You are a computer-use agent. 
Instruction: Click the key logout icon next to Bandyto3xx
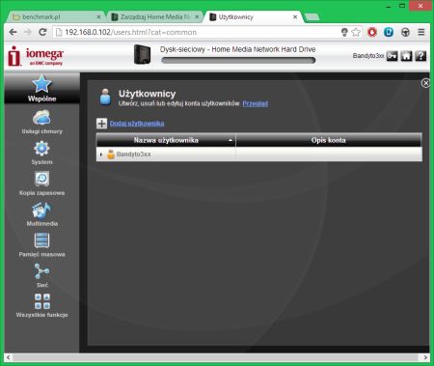coord(392,56)
